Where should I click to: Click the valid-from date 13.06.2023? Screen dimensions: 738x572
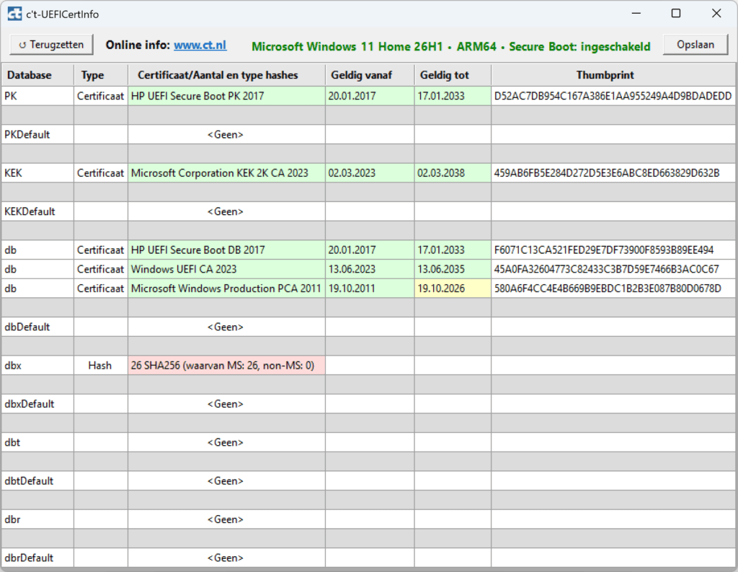(370, 269)
